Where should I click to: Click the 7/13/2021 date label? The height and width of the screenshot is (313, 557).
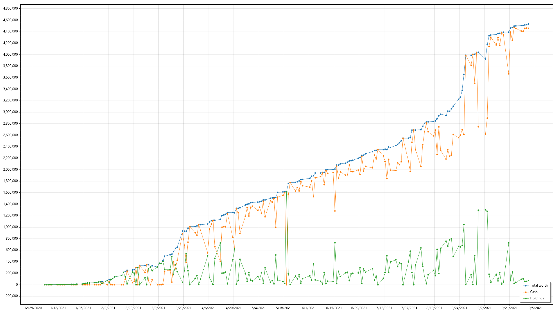384,308
